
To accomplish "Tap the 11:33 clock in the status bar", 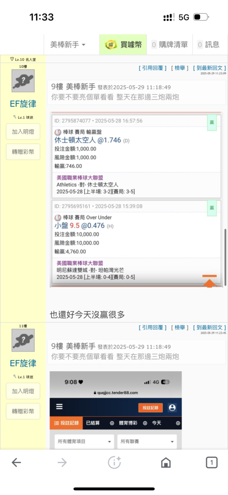I will click(x=42, y=17).
